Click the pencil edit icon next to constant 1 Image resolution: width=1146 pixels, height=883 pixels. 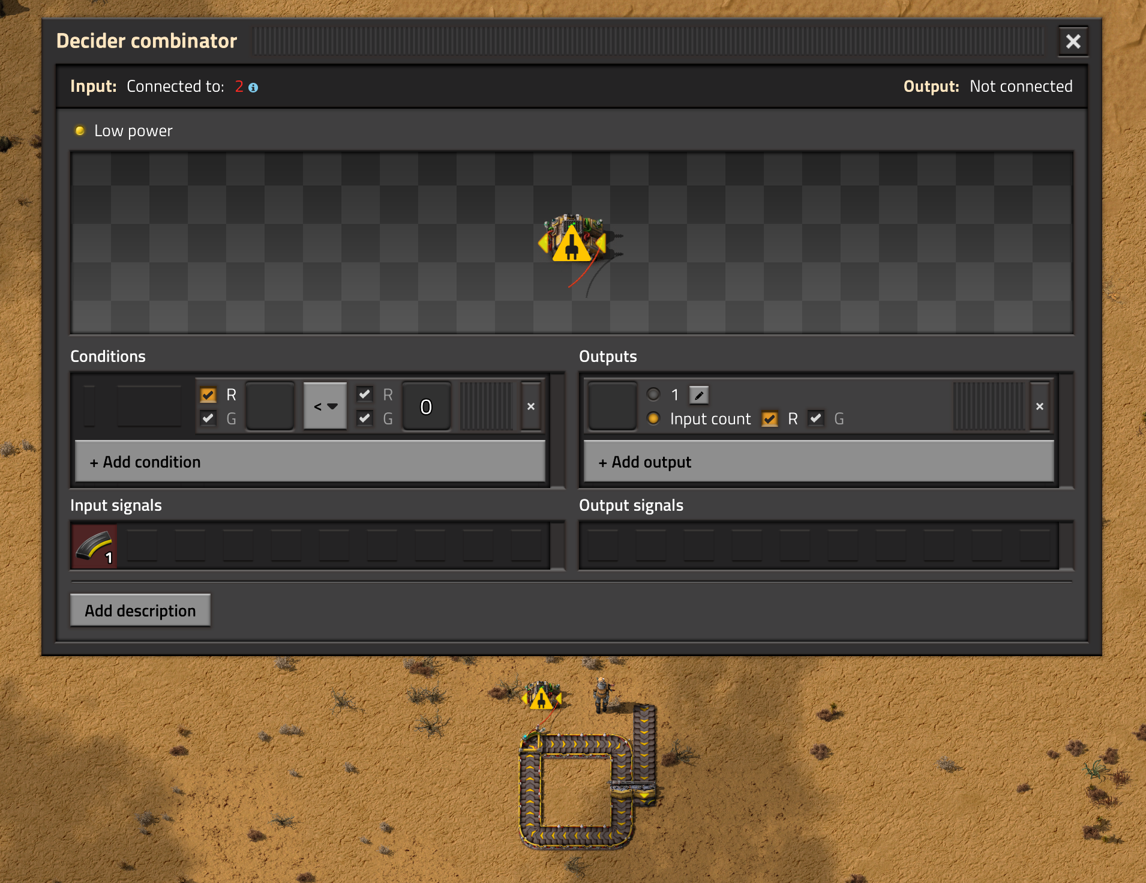tap(699, 395)
